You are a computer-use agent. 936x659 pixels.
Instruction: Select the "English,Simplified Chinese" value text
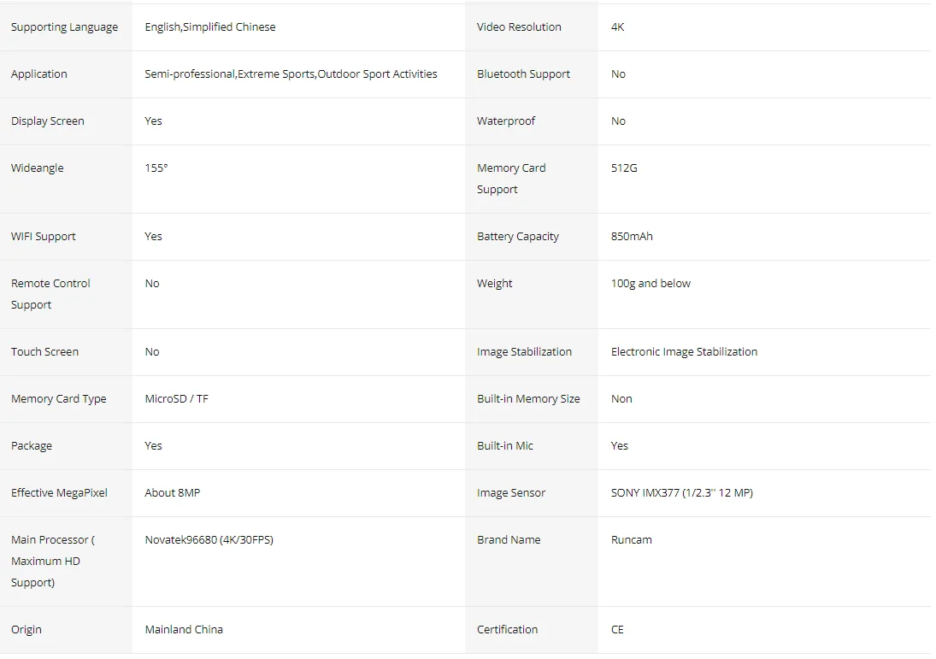(210, 27)
